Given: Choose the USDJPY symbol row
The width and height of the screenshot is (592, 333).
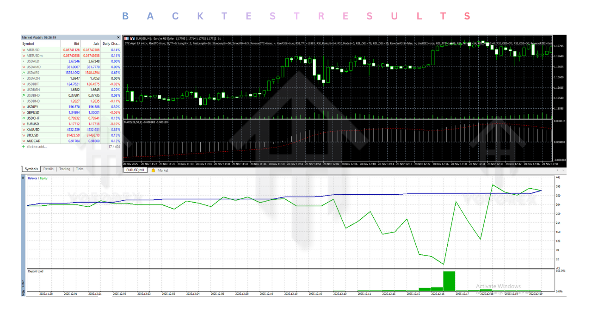Looking at the screenshot, I should 32,107.
